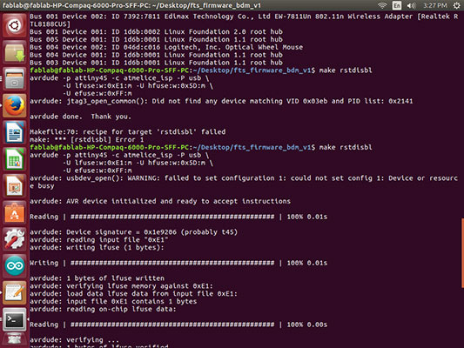Image resolution: width=464 pixels, height=348 pixels.
Task: Click 'AVR device initialized and ready' line
Action: click(x=160, y=201)
